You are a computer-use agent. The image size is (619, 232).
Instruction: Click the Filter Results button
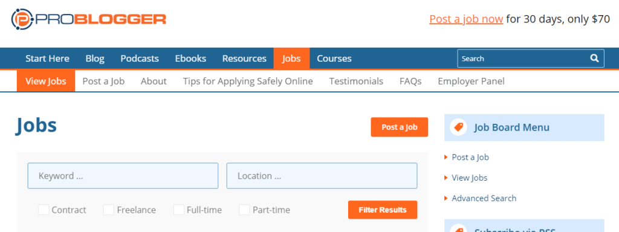(x=383, y=210)
